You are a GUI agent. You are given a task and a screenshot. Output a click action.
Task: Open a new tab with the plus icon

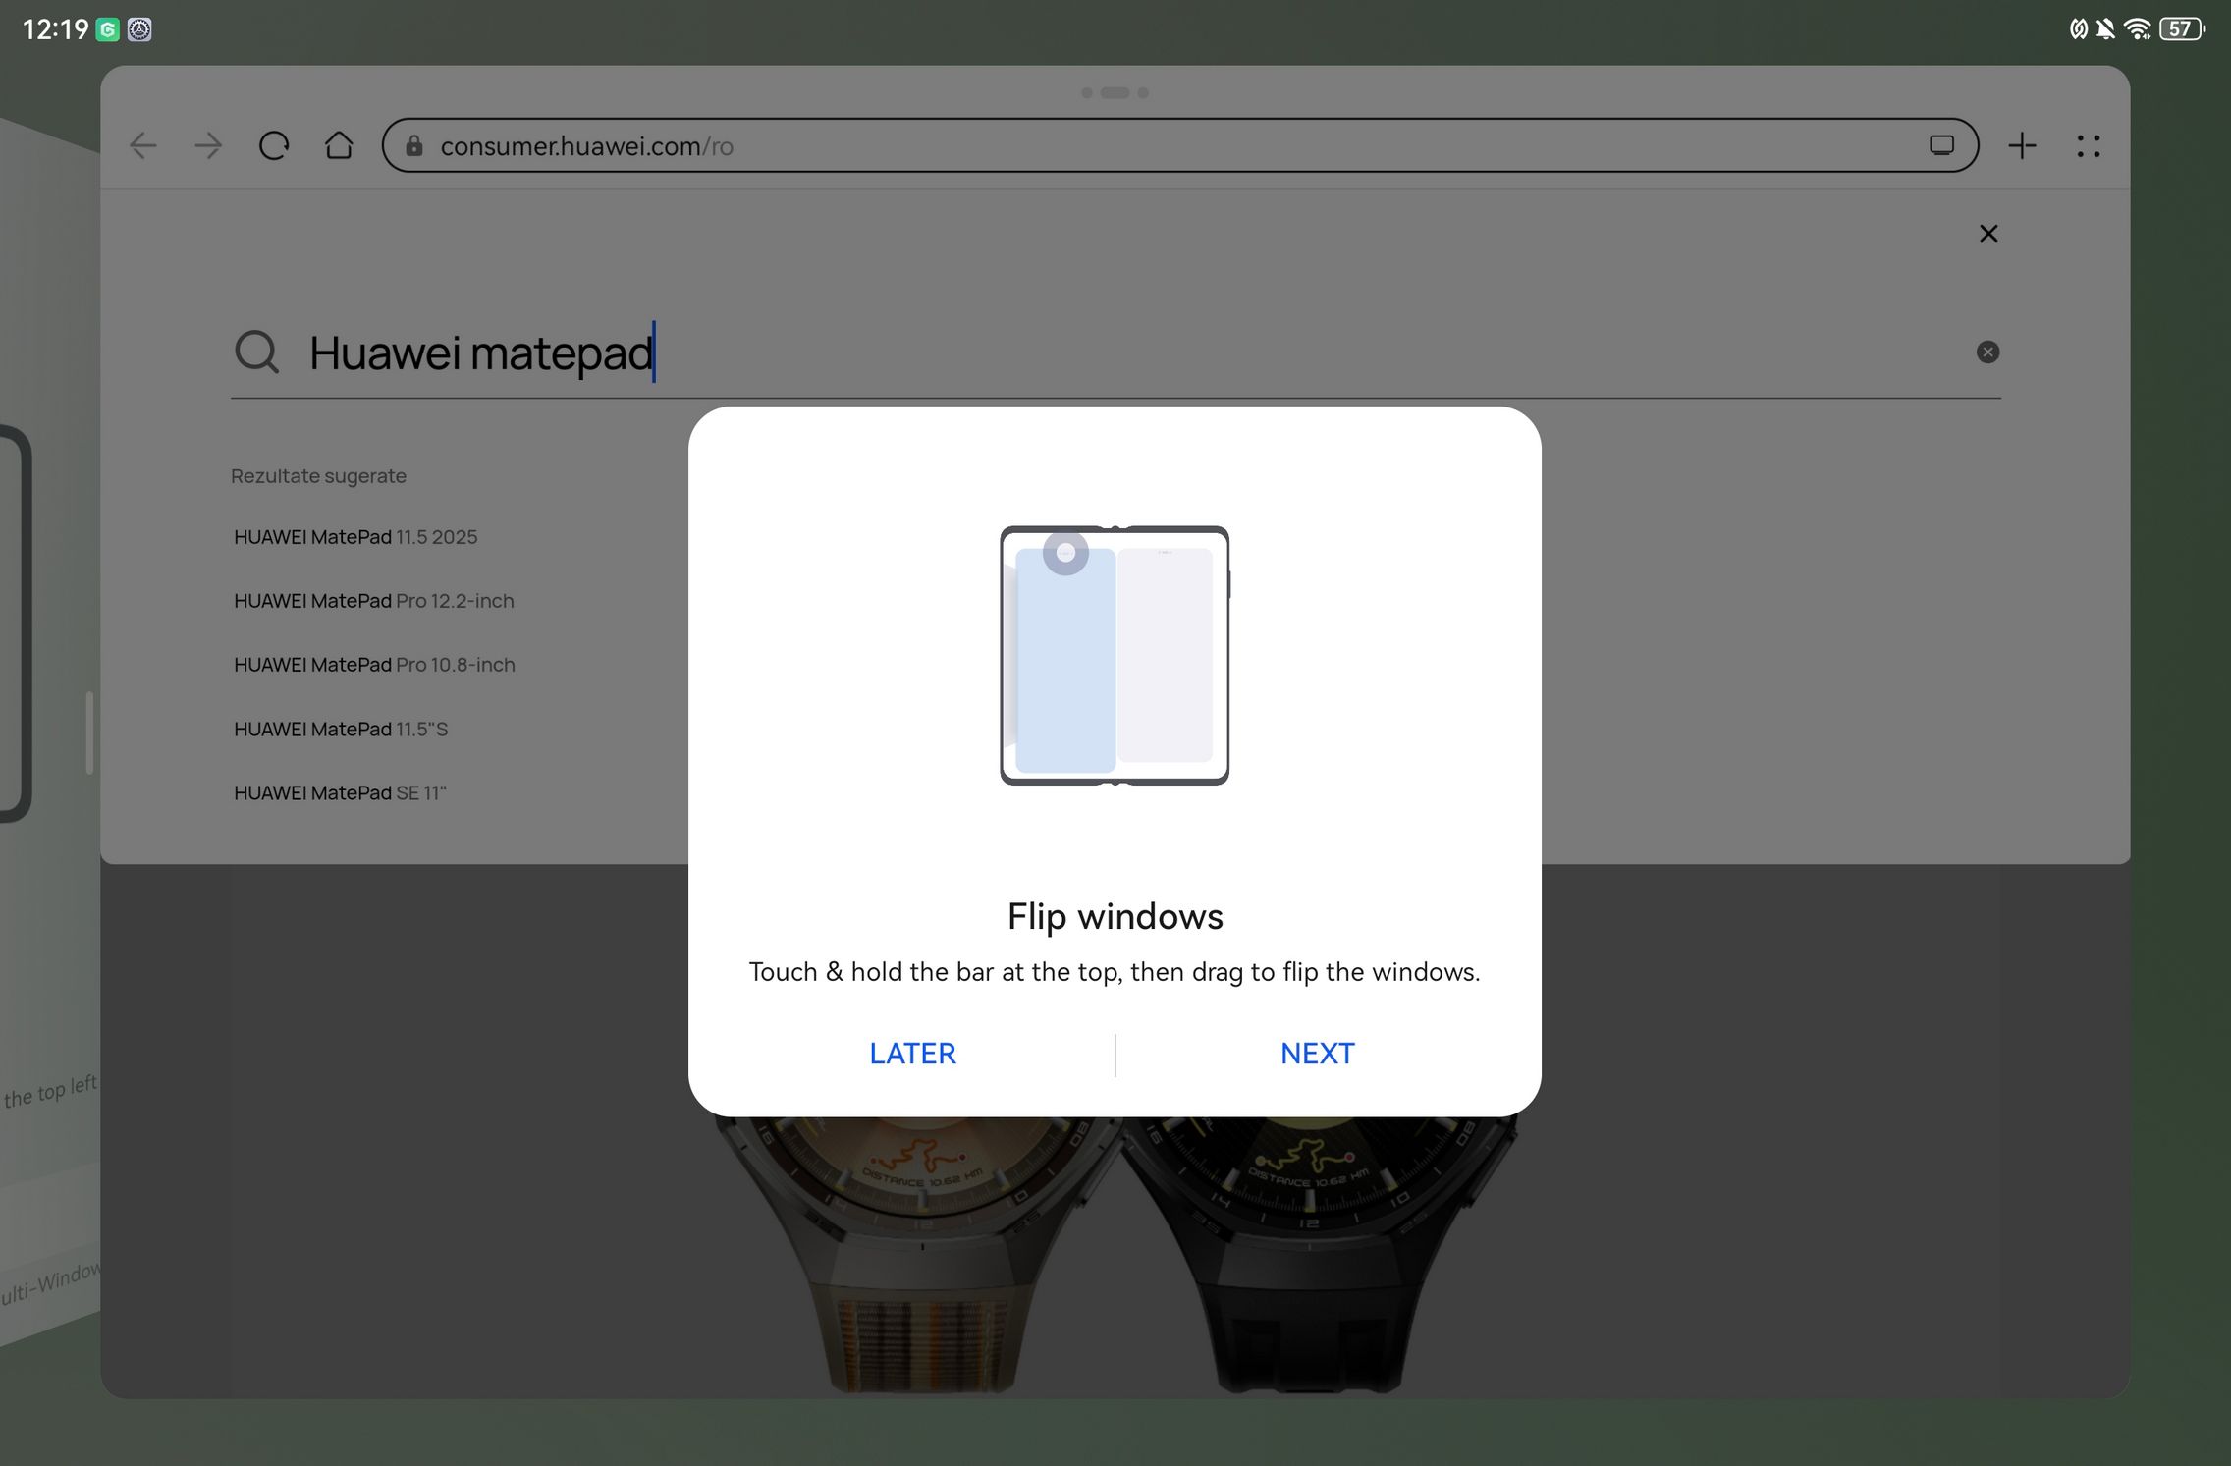[x=2022, y=146]
